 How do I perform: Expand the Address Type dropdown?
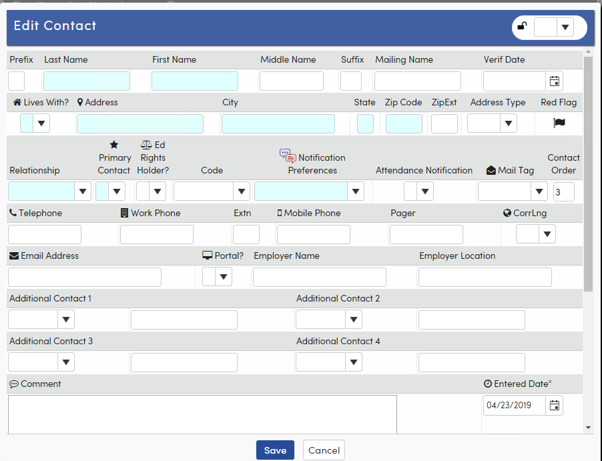[x=509, y=122]
